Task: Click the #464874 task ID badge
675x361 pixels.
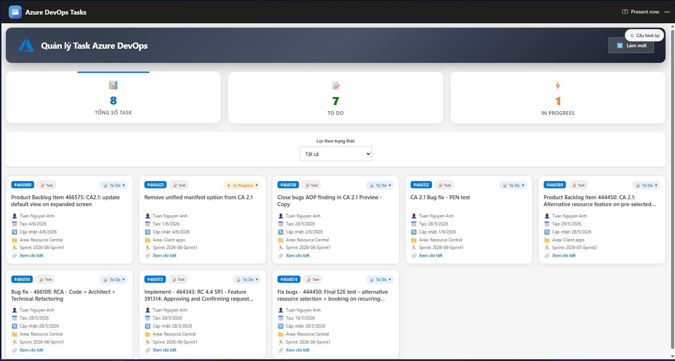Action: coord(289,279)
